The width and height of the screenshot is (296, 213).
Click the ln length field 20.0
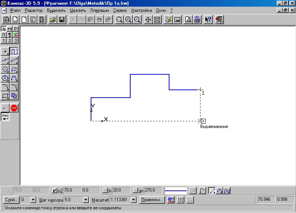tap(121, 190)
